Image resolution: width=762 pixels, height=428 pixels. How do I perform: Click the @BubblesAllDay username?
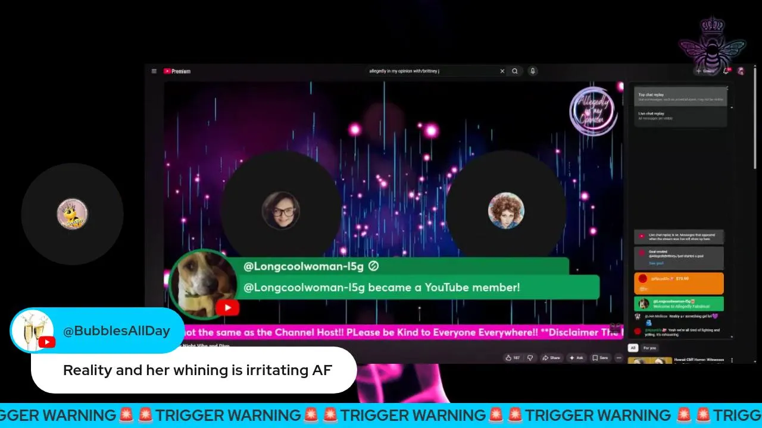point(117,331)
